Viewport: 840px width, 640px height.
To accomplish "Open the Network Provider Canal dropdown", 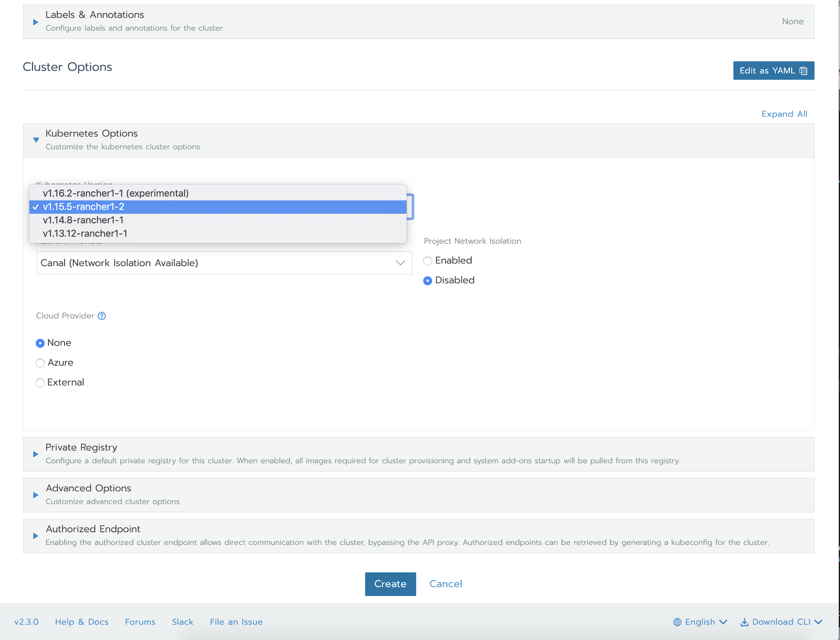I will pos(224,263).
